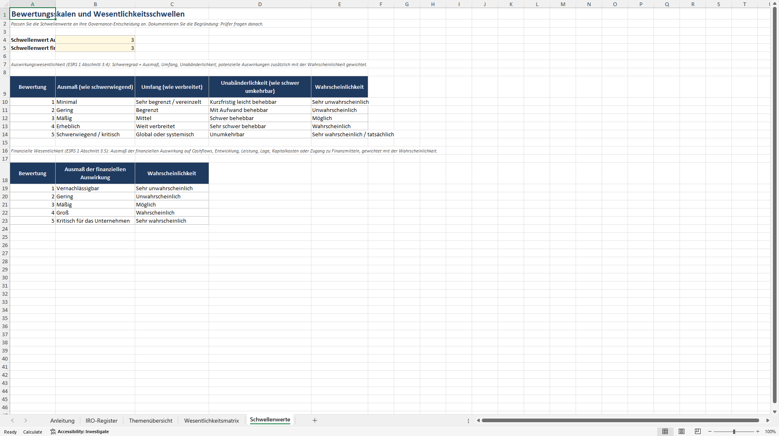The width and height of the screenshot is (779, 436).
Task: Click zoom in plus icon
Action: point(757,432)
